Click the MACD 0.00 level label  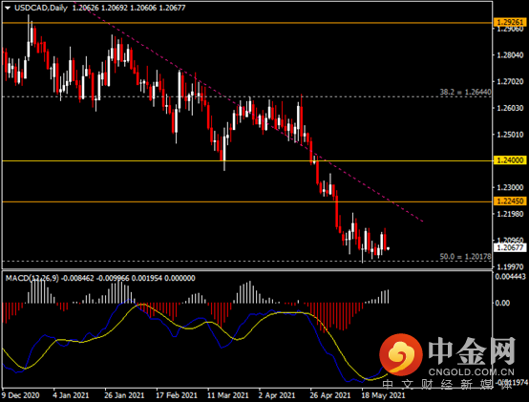pyautogui.click(x=502, y=304)
